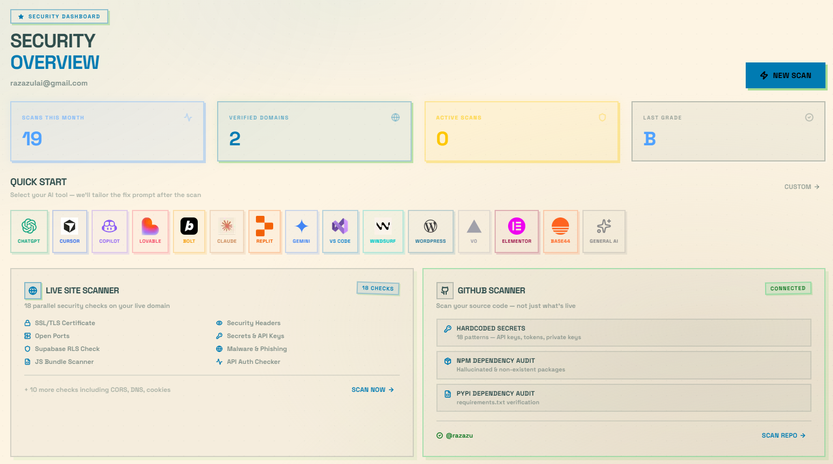Click the JS Bundle Scanner item

(x=59, y=362)
